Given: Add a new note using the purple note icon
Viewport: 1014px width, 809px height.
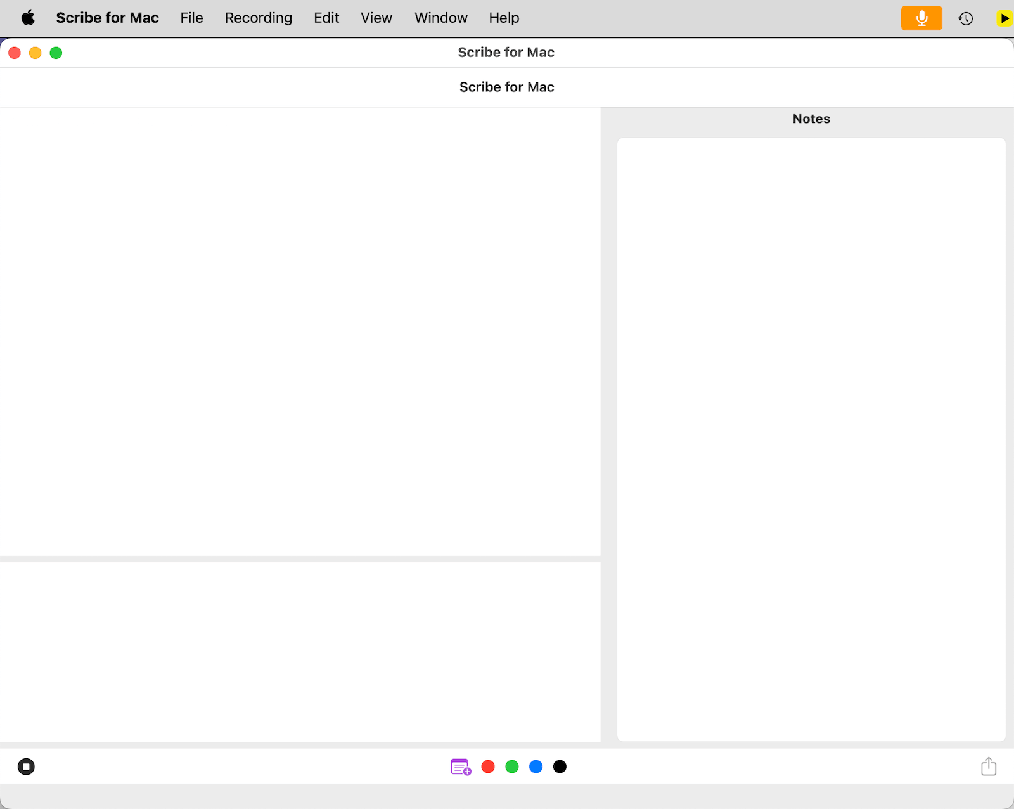Looking at the screenshot, I should click(460, 767).
